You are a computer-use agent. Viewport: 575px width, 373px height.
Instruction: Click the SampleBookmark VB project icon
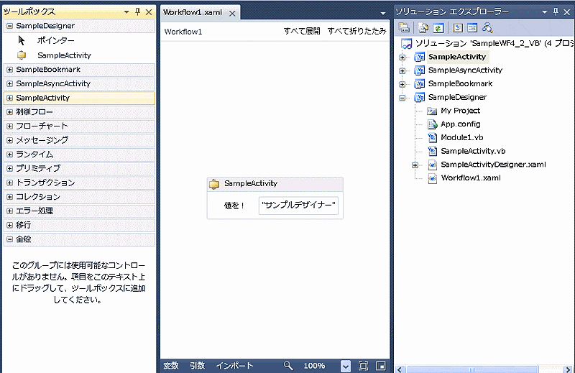(419, 83)
